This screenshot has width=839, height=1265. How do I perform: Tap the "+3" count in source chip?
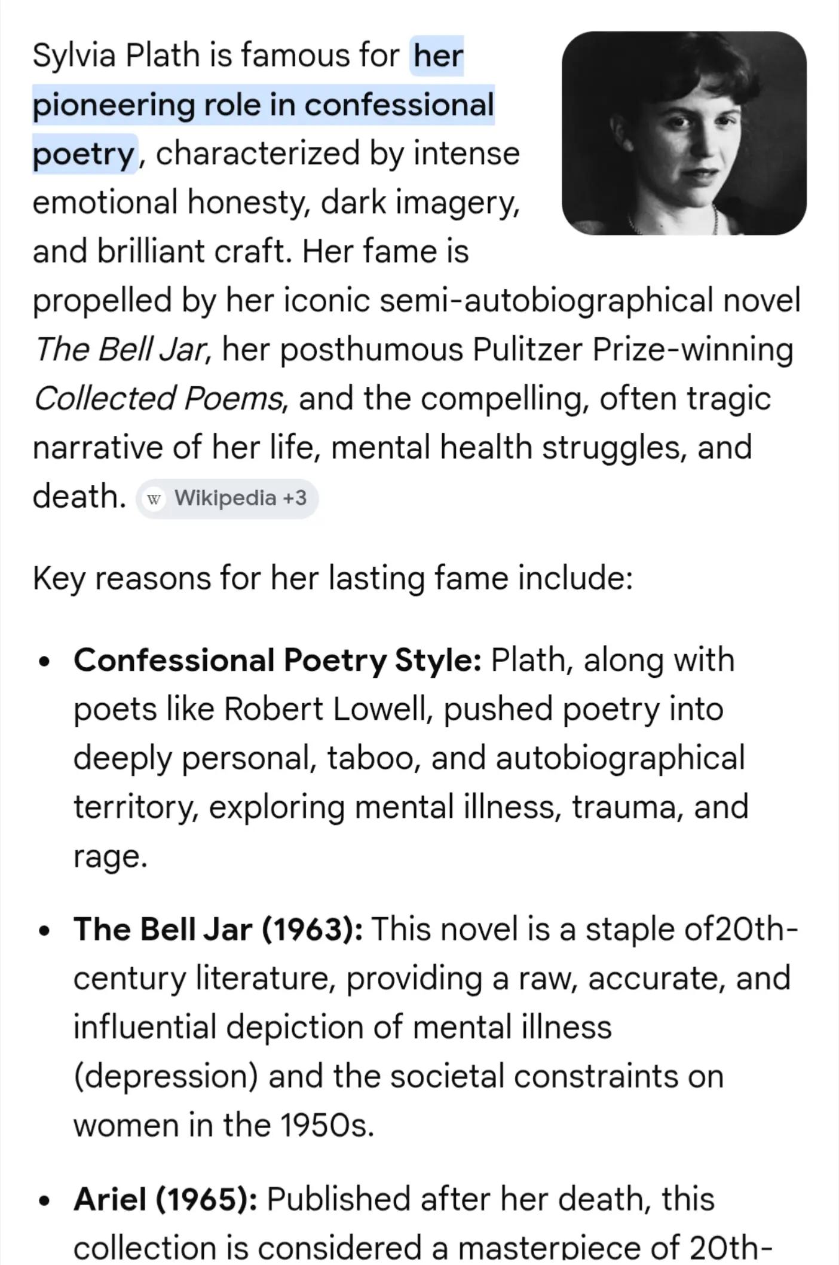click(x=295, y=497)
